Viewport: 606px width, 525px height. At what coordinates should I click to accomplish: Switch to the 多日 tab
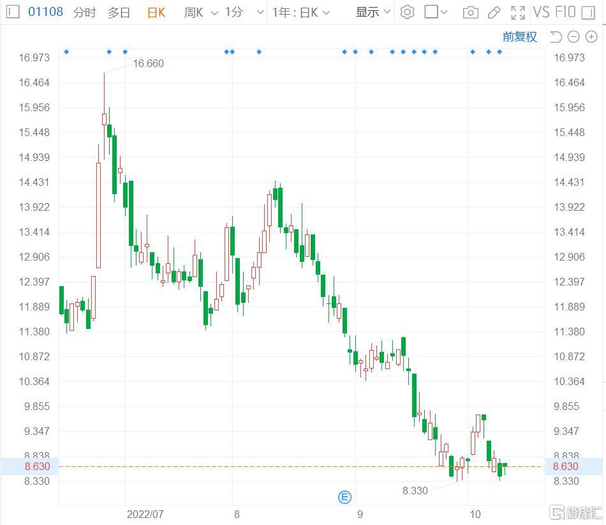point(119,13)
